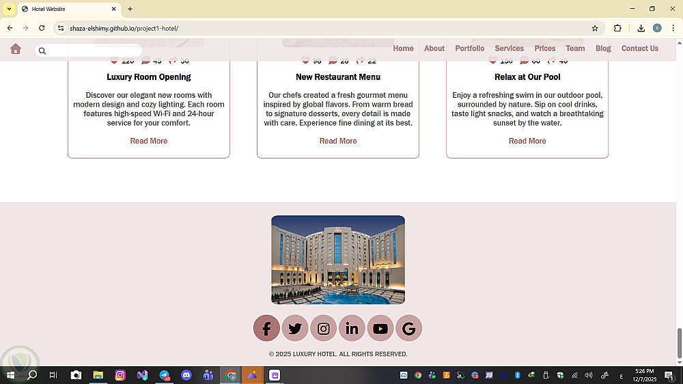The height and width of the screenshot is (384, 683).
Task: Open the YouTube social link
Action: (x=380, y=328)
